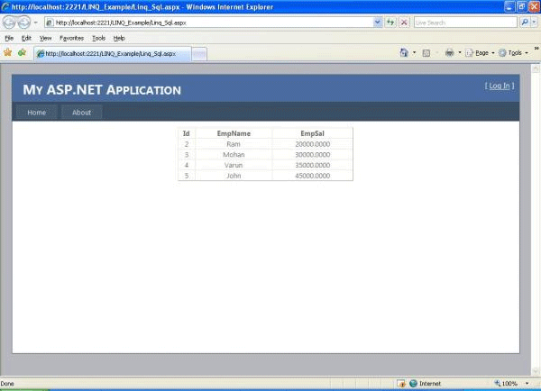Open the recent pages dropdown arrow
This screenshot has height=391, width=541.
pos(35,23)
